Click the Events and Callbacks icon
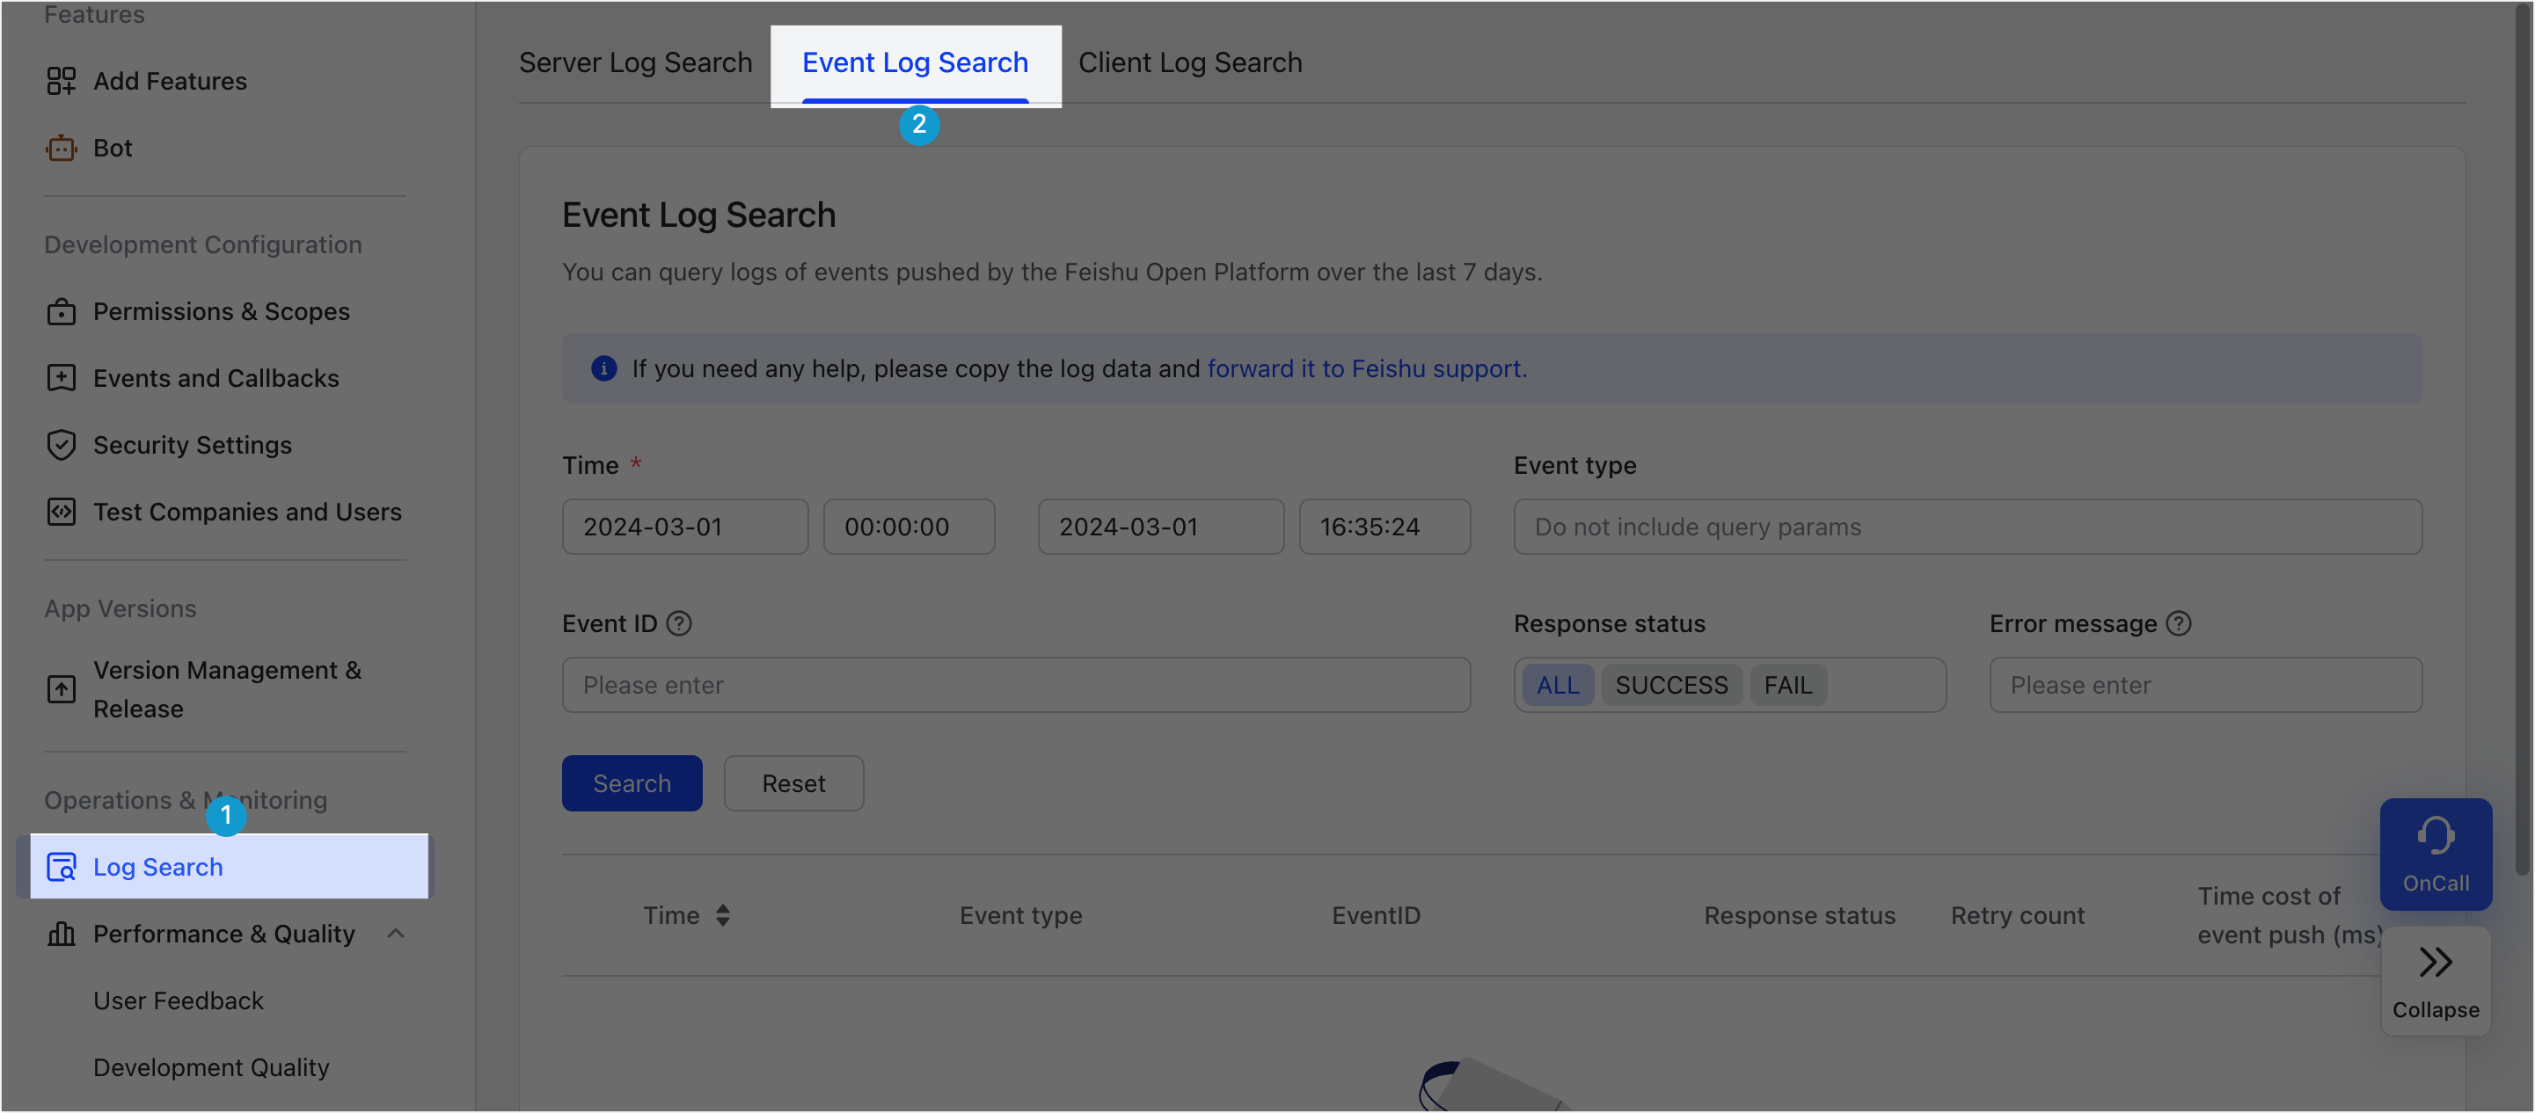This screenshot has height=1113, width=2535. click(x=61, y=377)
